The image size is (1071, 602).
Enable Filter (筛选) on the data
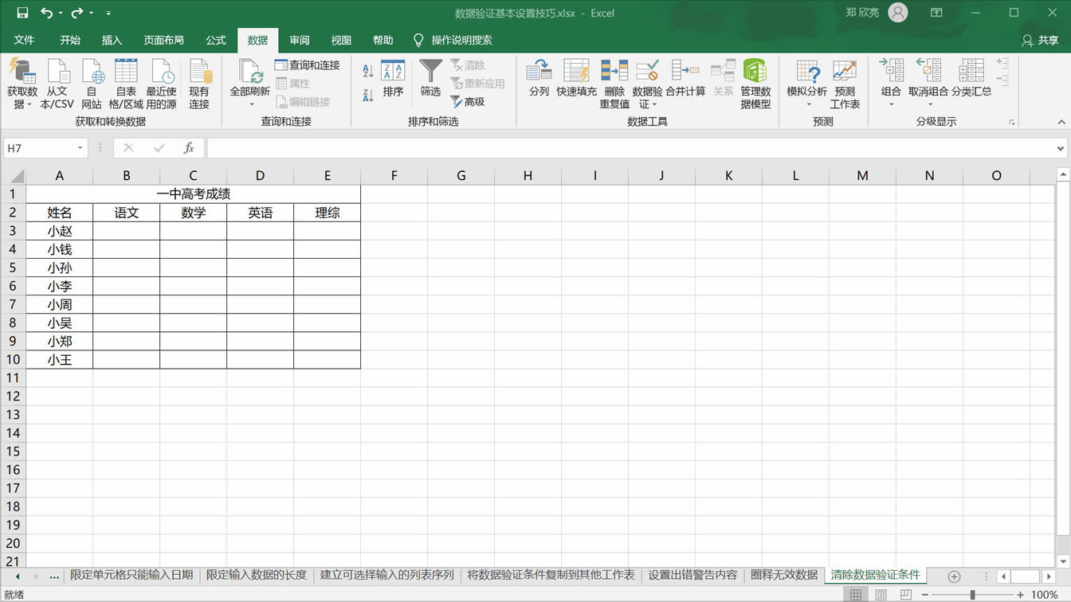click(430, 80)
